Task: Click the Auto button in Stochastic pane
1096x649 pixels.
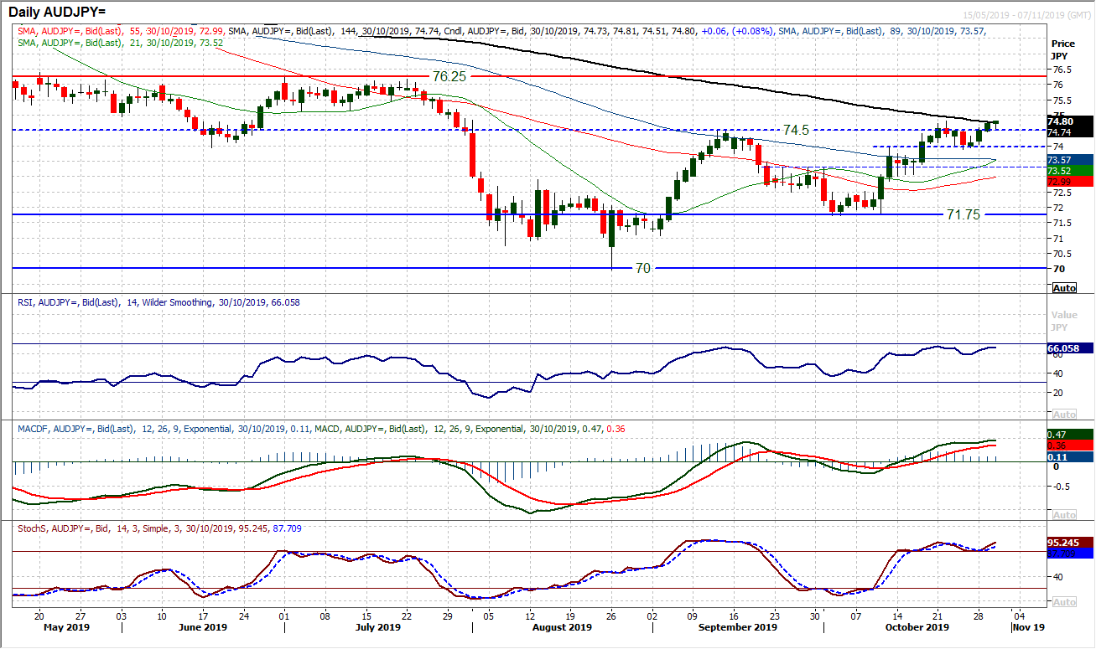Action: click(1063, 602)
